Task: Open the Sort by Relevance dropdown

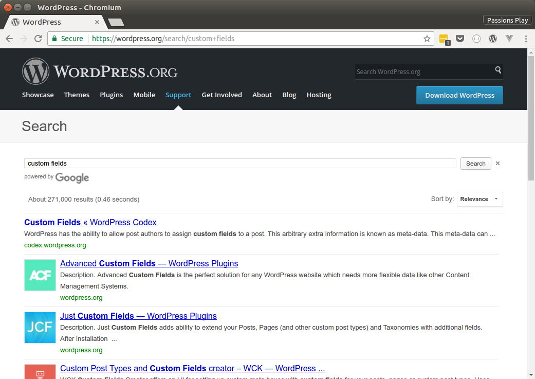Action: coord(479,199)
